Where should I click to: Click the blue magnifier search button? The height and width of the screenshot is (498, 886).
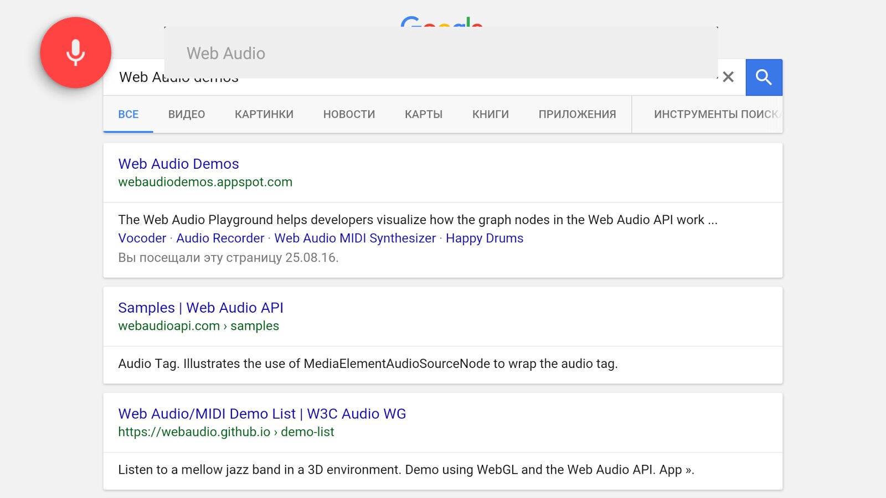click(x=764, y=77)
